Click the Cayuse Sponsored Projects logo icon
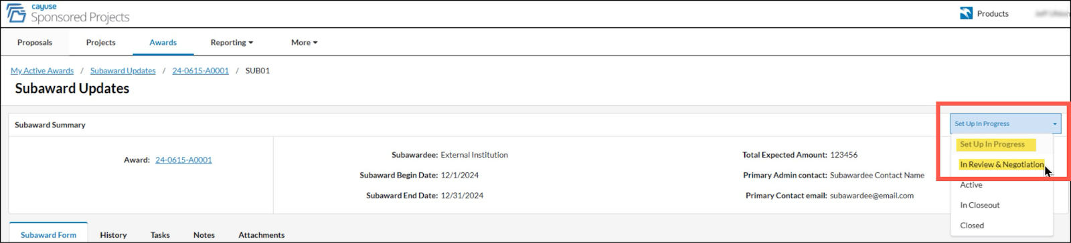The image size is (1071, 243). click(16, 13)
